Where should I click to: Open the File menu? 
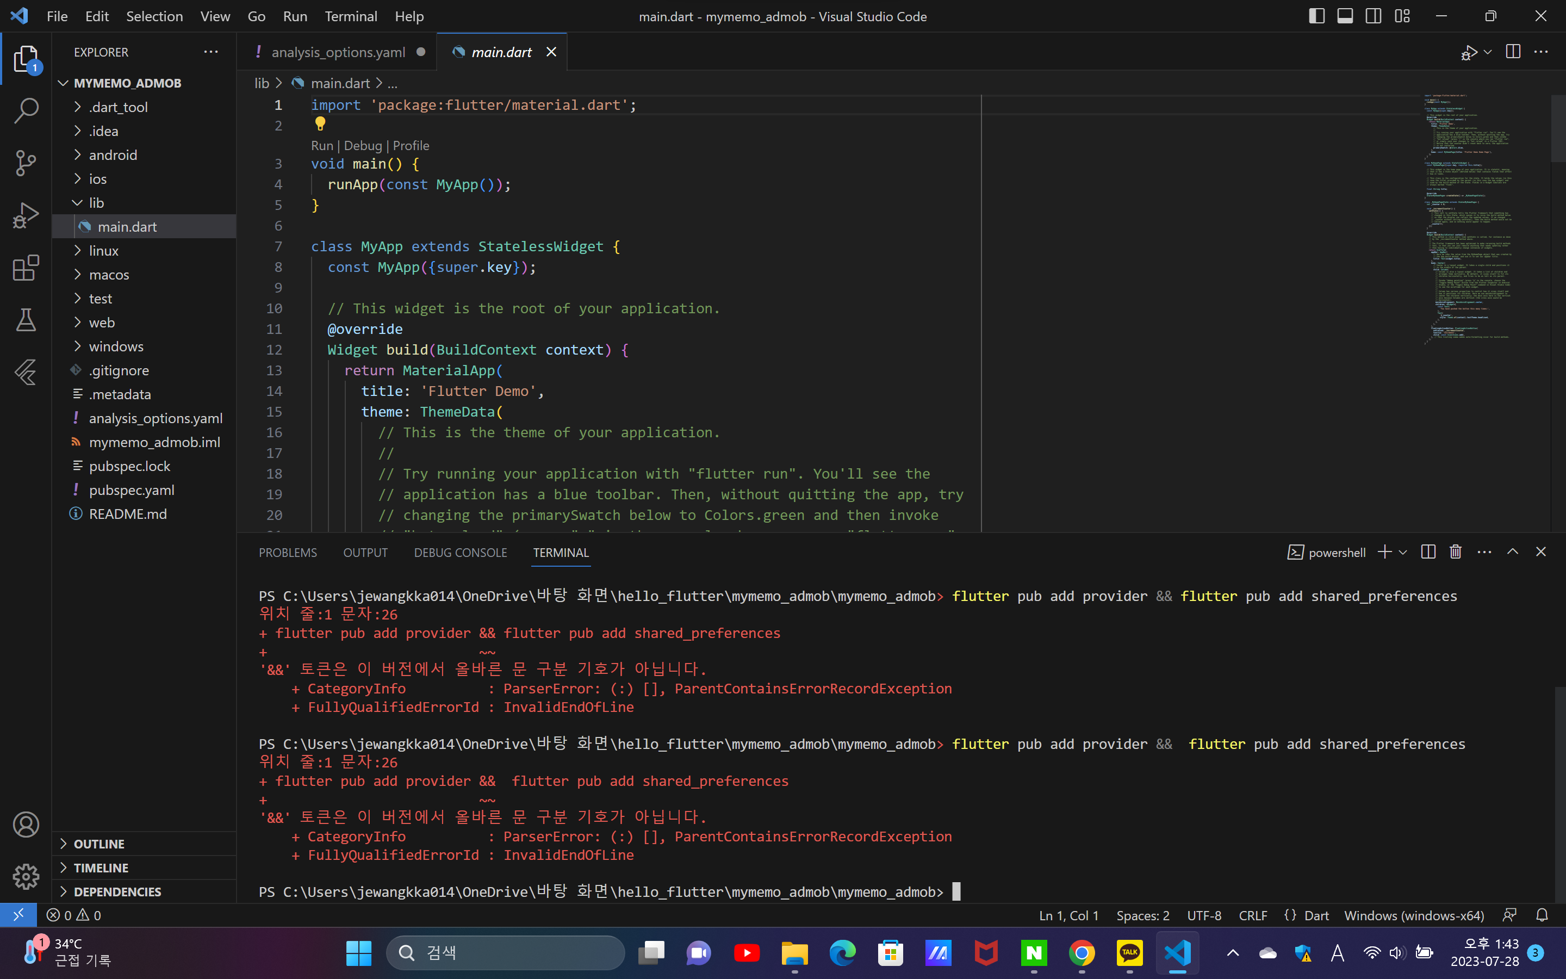pos(57,16)
